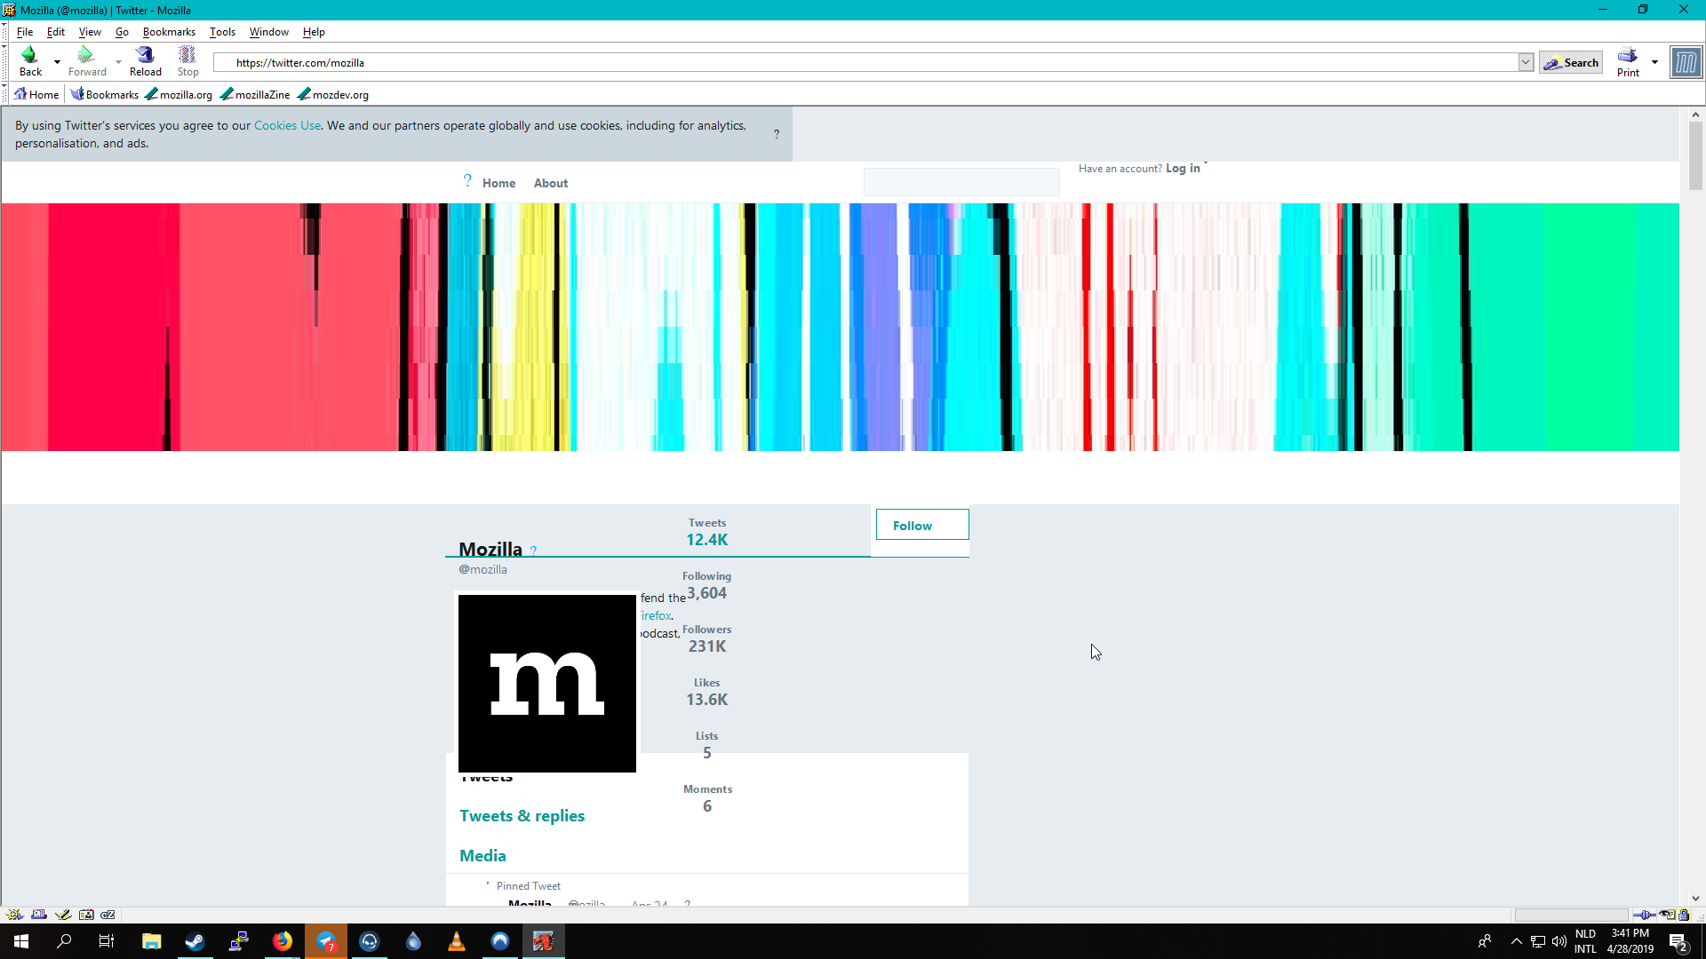
Task: Open the Navigator component icon in status bar
Action: 14,915
